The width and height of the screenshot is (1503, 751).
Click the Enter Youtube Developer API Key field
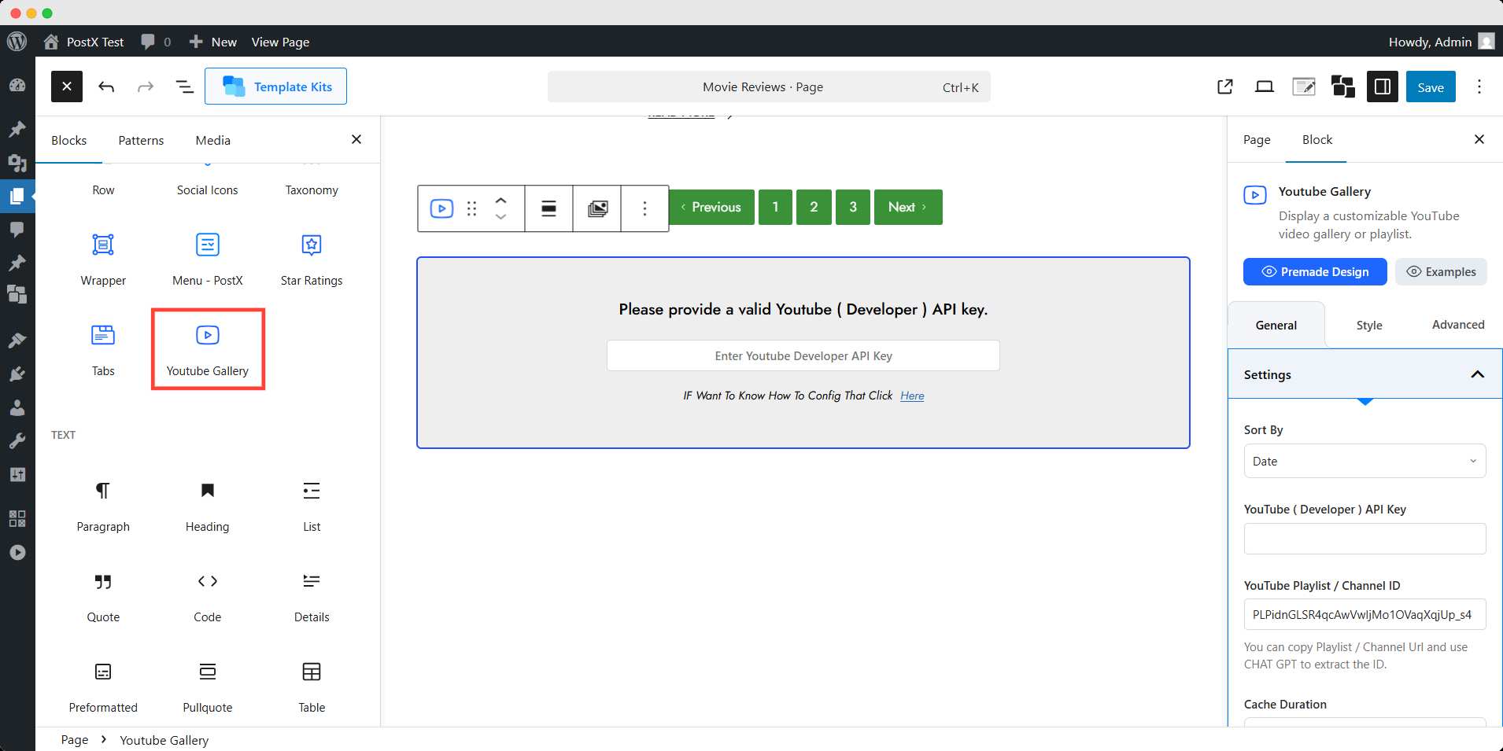coord(803,355)
